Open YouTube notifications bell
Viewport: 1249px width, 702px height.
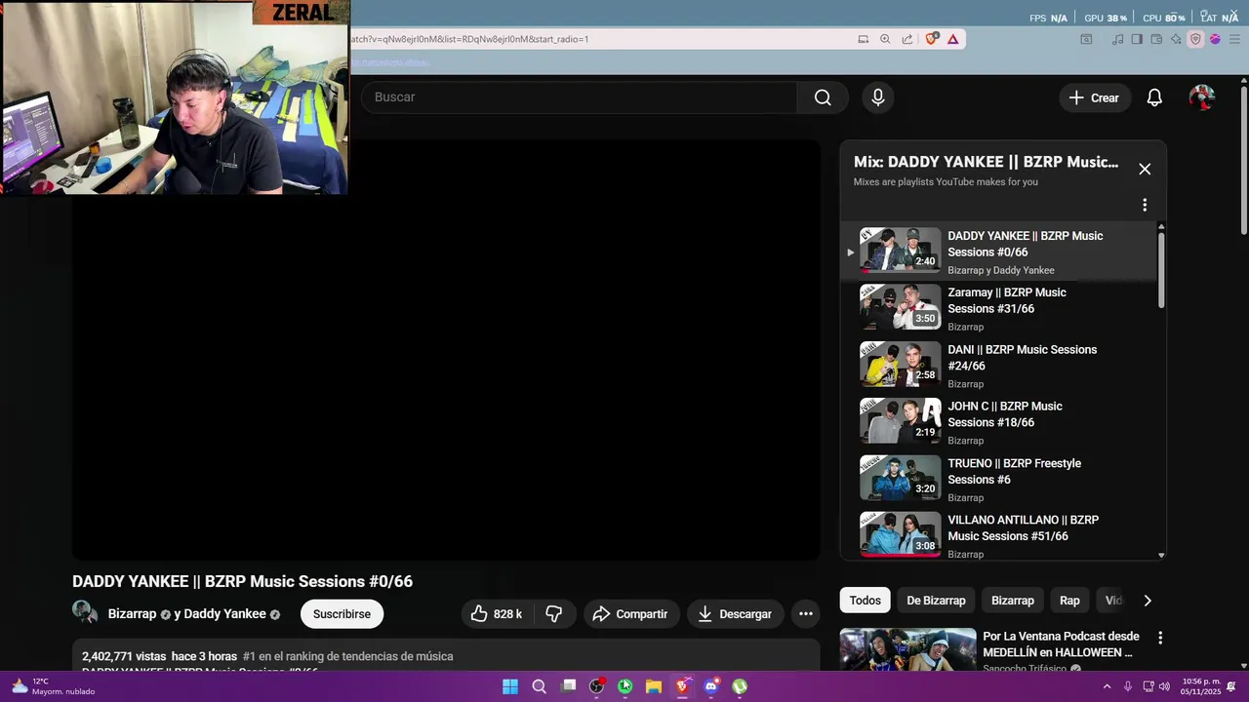click(1154, 97)
